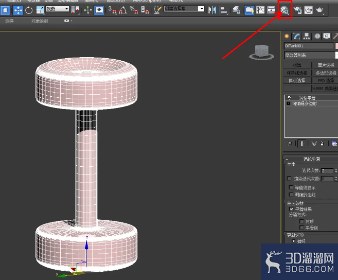This screenshot has height=280, width=338.
Task: Click the 迭代次数 value field
Action: tap(327, 171)
